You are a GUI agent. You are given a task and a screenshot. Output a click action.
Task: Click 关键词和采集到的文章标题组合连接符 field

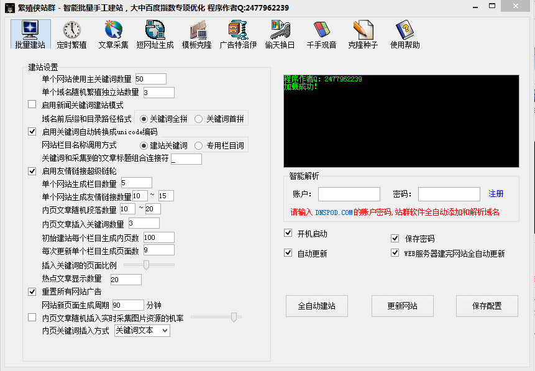tap(186, 159)
